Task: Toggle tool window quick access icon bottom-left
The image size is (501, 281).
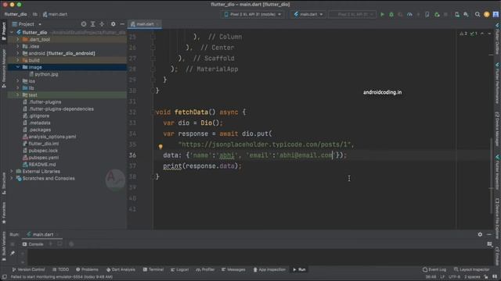Action: point(4,277)
